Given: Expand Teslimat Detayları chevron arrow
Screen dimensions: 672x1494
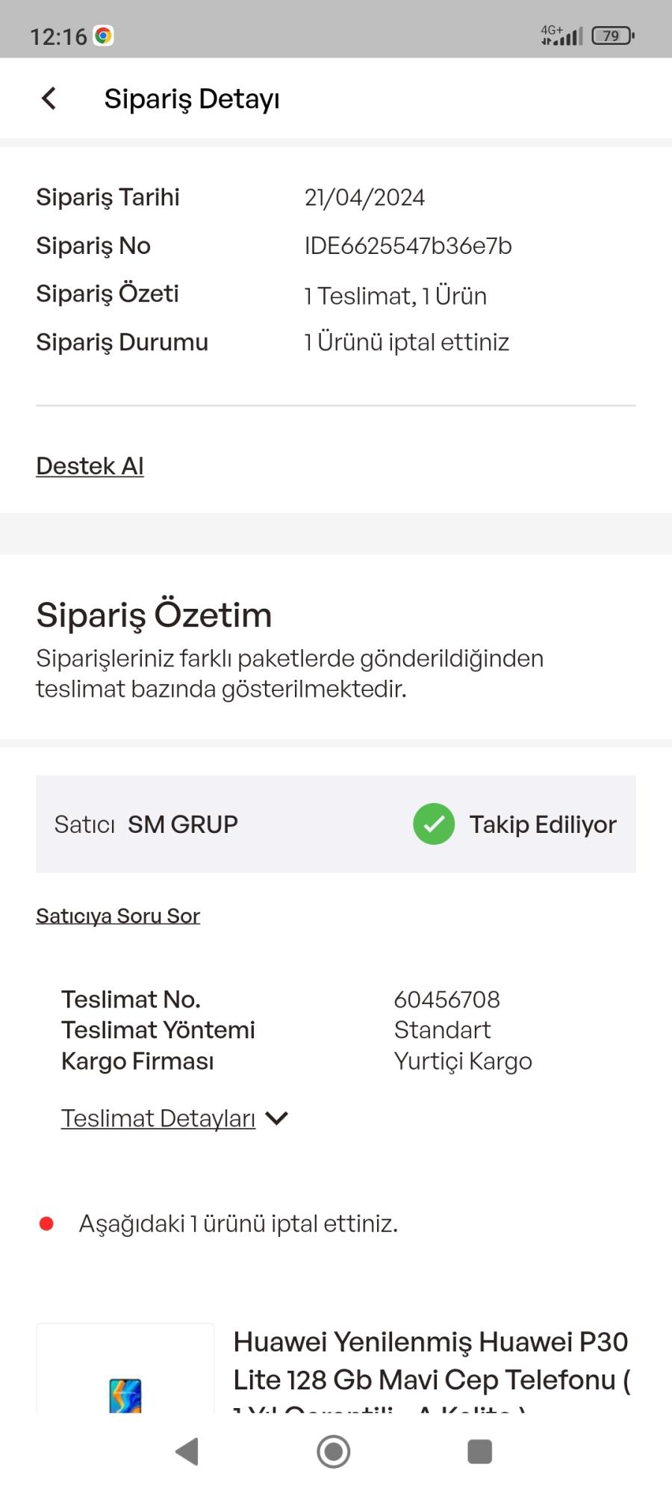Looking at the screenshot, I should coord(277,1118).
